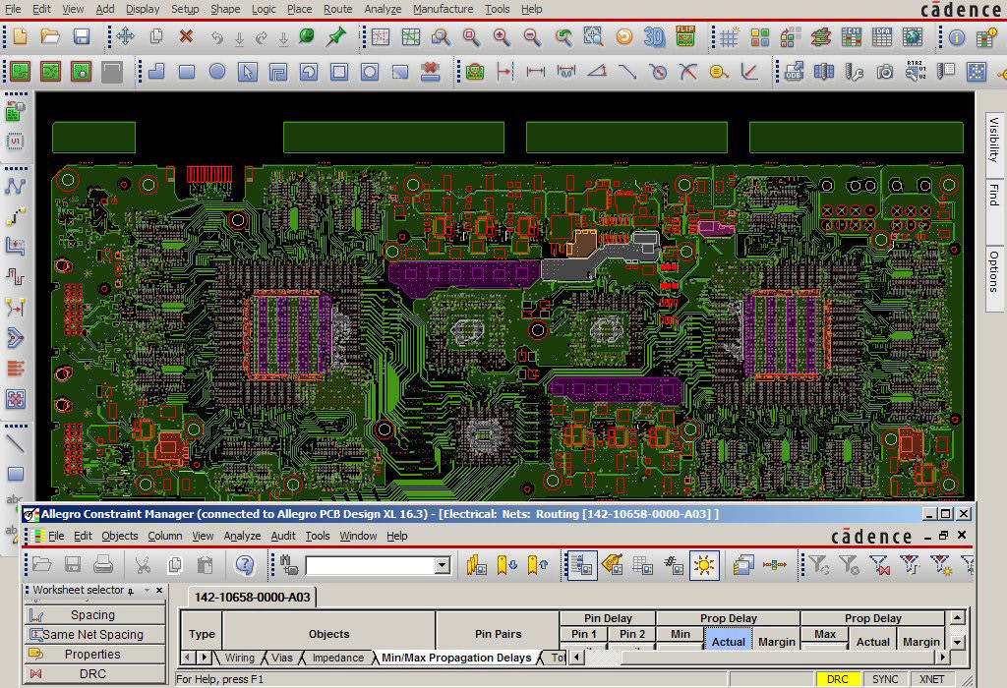Toggle the yellow DRC status indicator
The height and width of the screenshot is (688, 1007).
click(x=837, y=678)
